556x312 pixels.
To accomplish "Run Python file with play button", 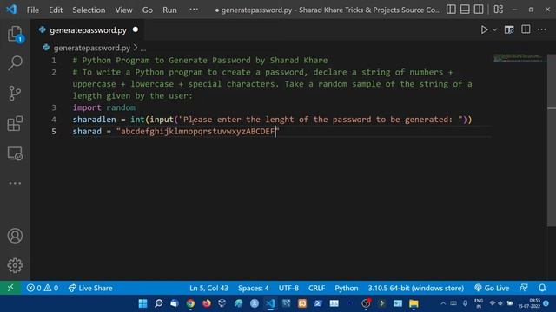I will pos(484,29).
